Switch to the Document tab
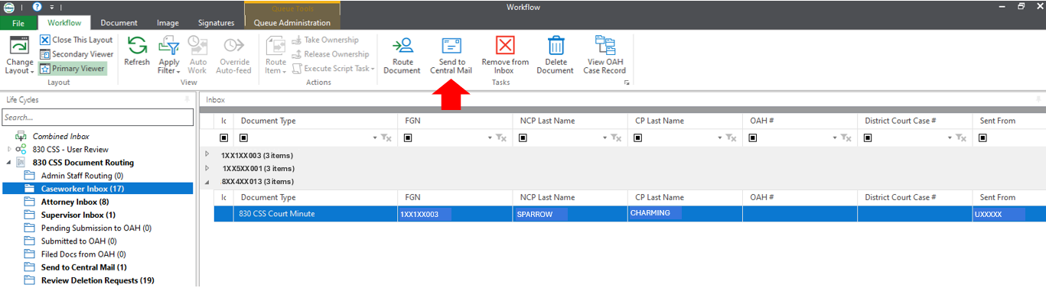This screenshot has width=1046, height=288. coord(119,23)
